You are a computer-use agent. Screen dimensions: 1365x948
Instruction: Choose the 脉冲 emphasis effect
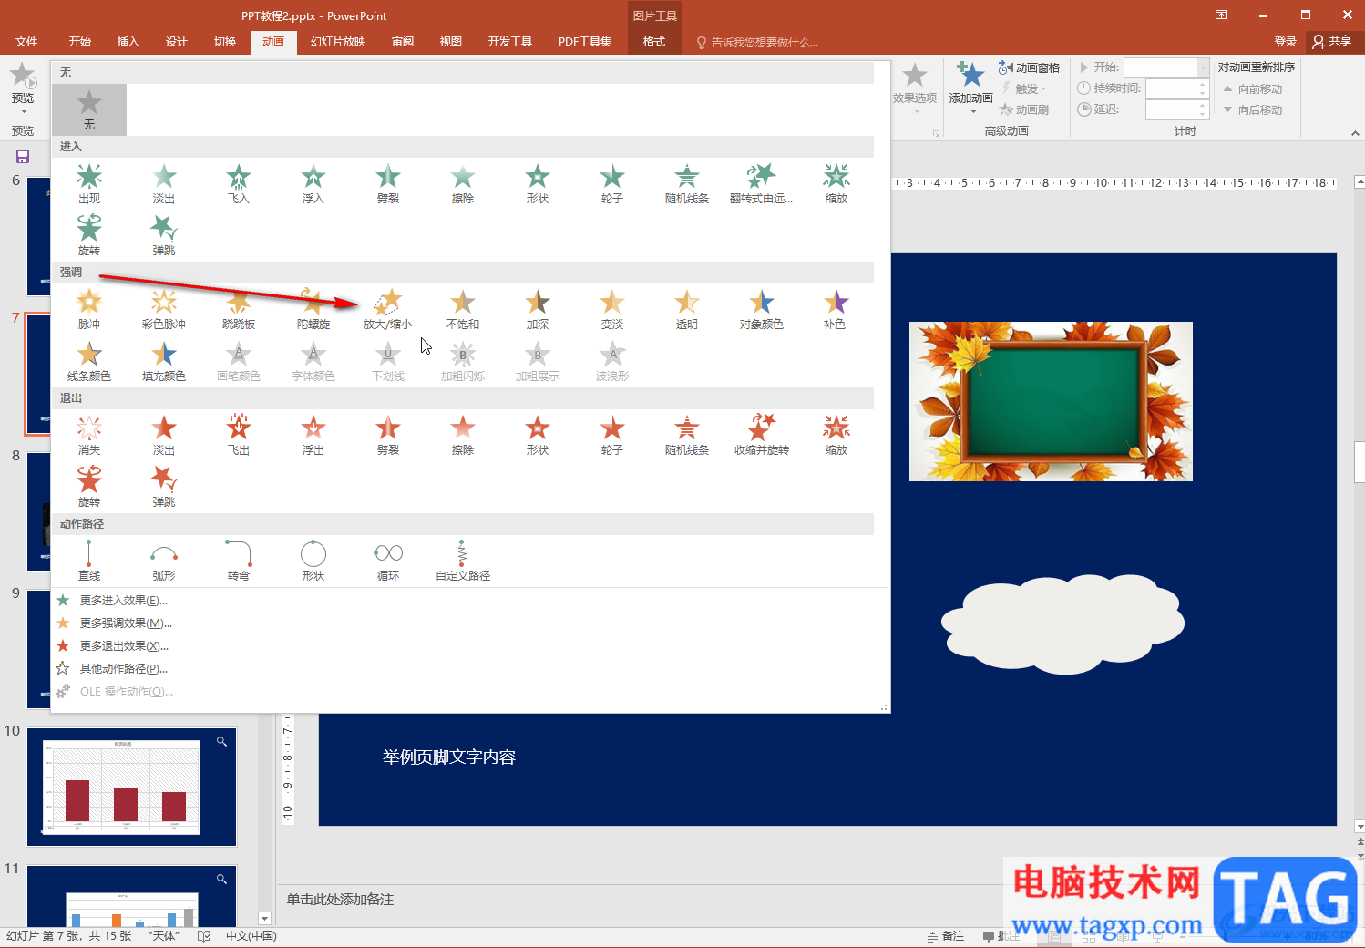click(x=89, y=309)
